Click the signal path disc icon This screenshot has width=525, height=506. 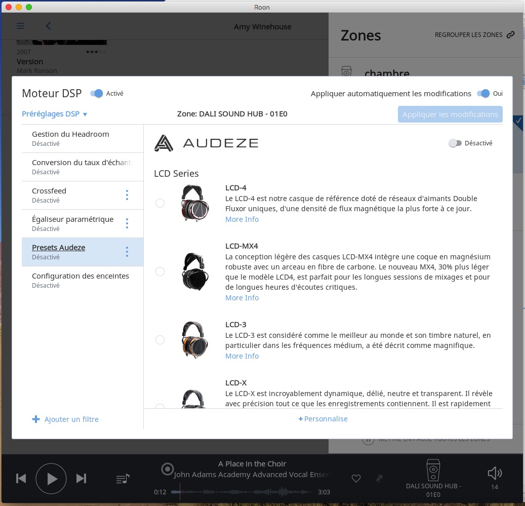click(168, 469)
